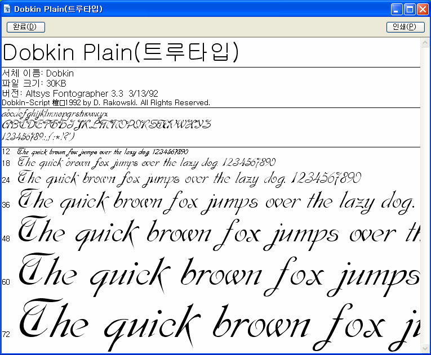
Task: Maximize the Dobkin Plain font window
Action: coord(410,10)
